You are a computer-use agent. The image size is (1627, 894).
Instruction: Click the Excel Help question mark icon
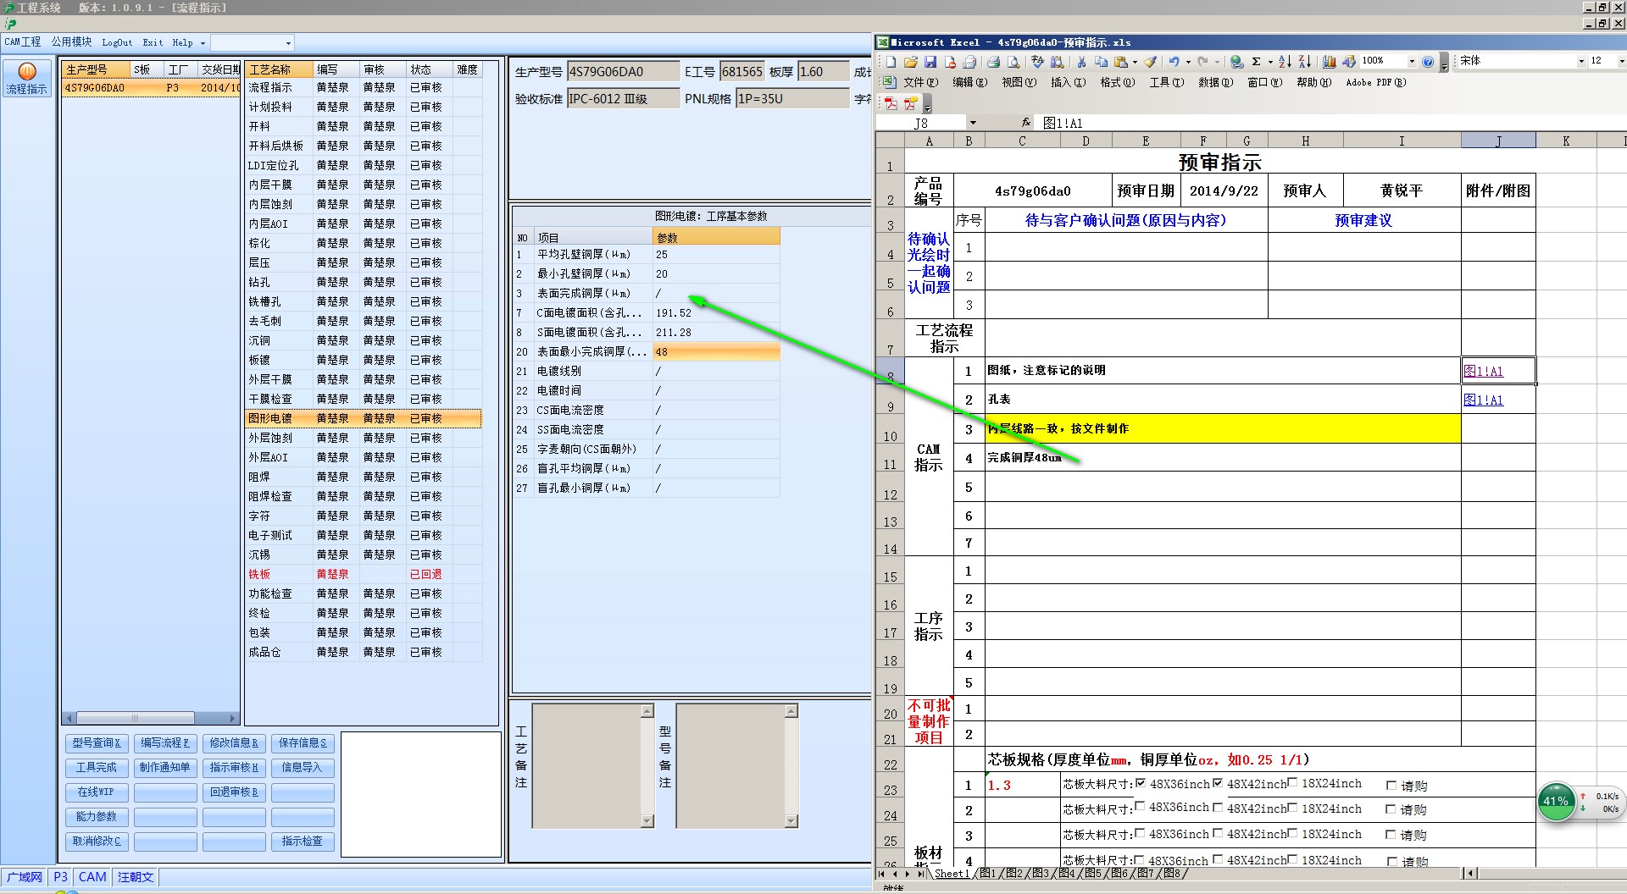pos(1428,62)
